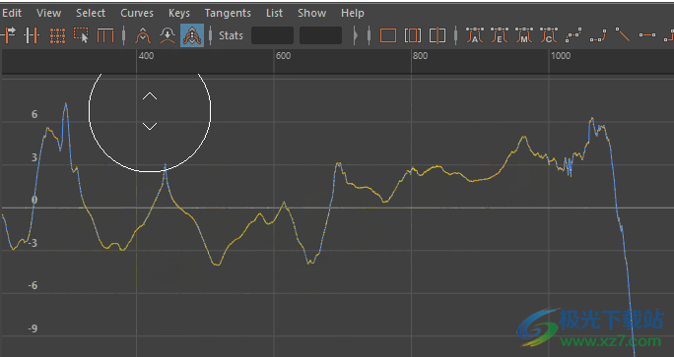Select the Retime tool
Image resolution: width=674 pixels, height=357 pixels.
[105, 35]
